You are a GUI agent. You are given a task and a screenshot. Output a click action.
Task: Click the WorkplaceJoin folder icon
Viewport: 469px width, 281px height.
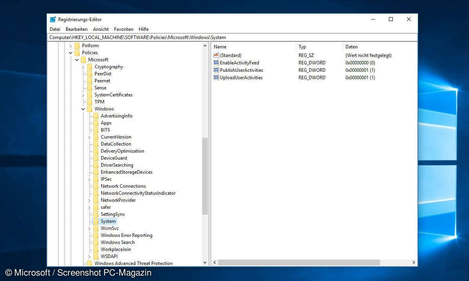96,249
